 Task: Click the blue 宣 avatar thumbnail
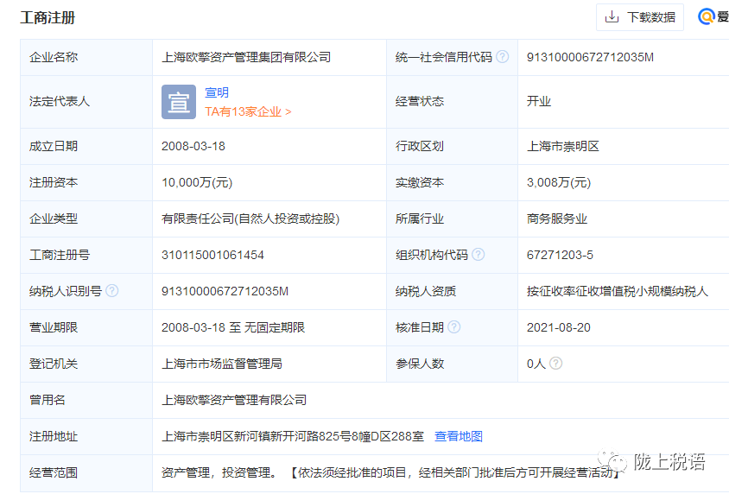[x=179, y=102]
